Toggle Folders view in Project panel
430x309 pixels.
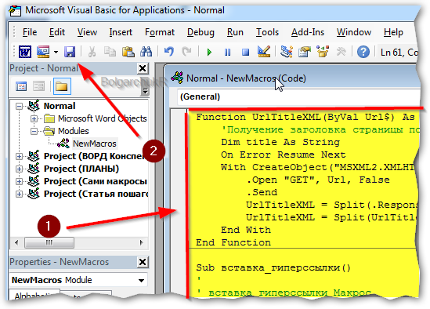click(x=62, y=86)
